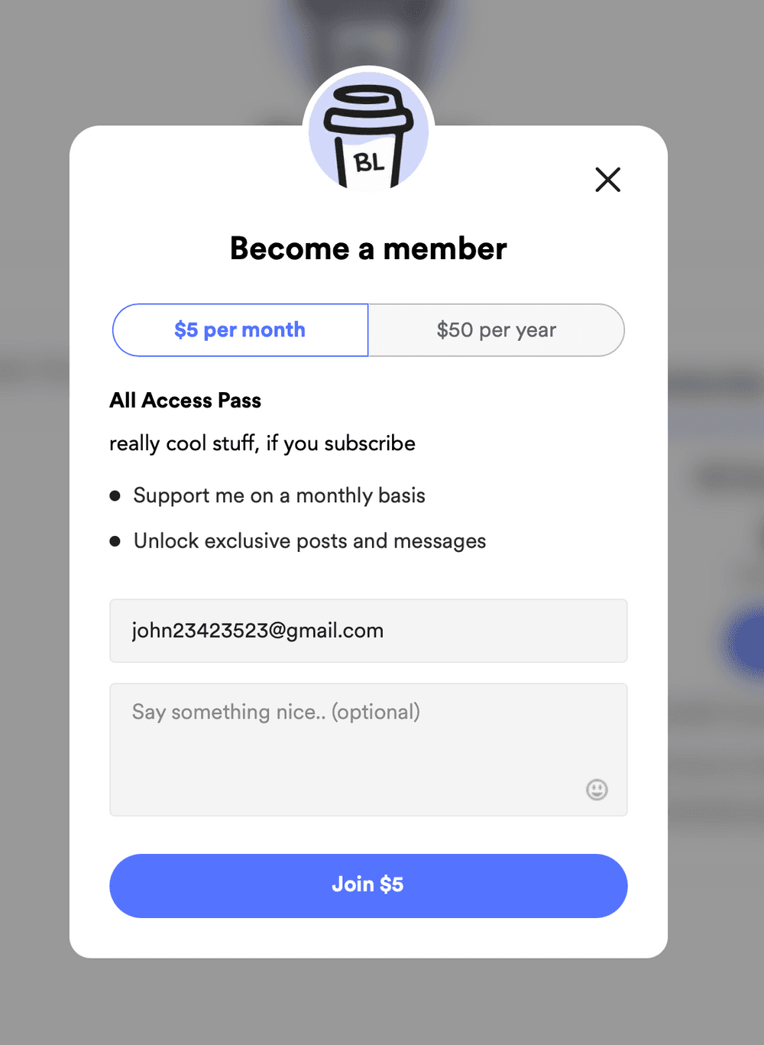The image size is (764, 1045).
Task: Click the blurred blue button behind the dialog
Action: (x=745, y=641)
